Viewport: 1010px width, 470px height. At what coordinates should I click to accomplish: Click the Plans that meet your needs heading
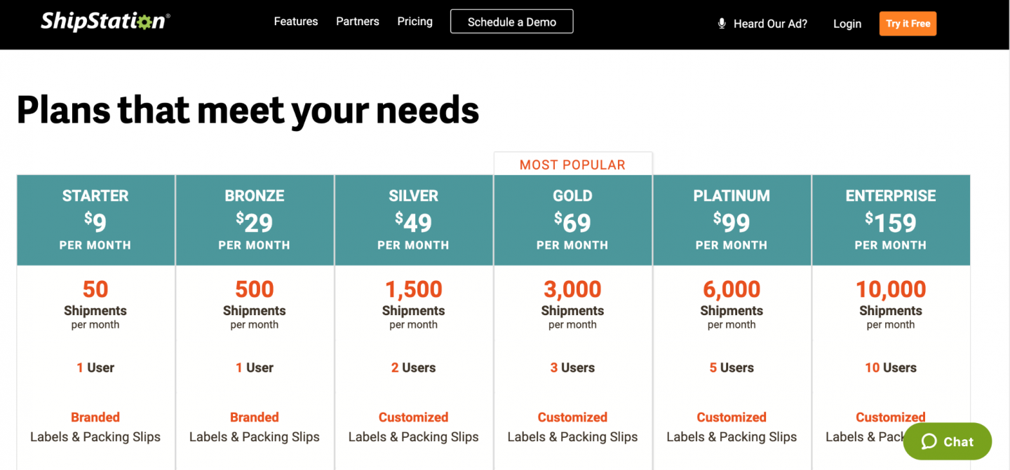(x=248, y=110)
